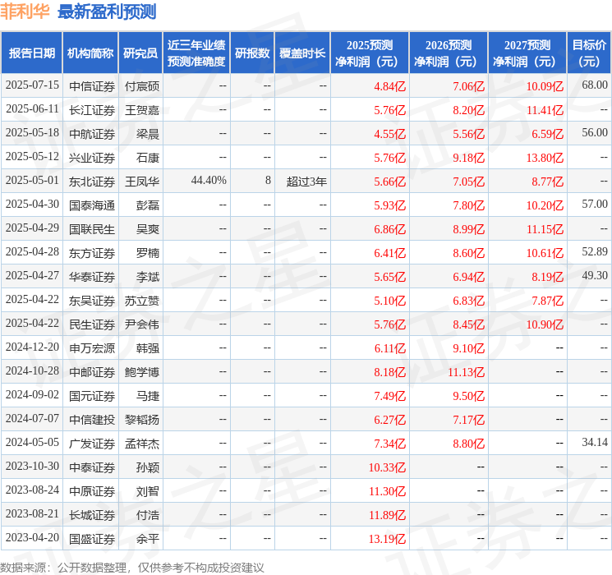The height and width of the screenshot is (575, 612).
Task: Select the 2025-07-15 report date cell
Action: (32, 85)
